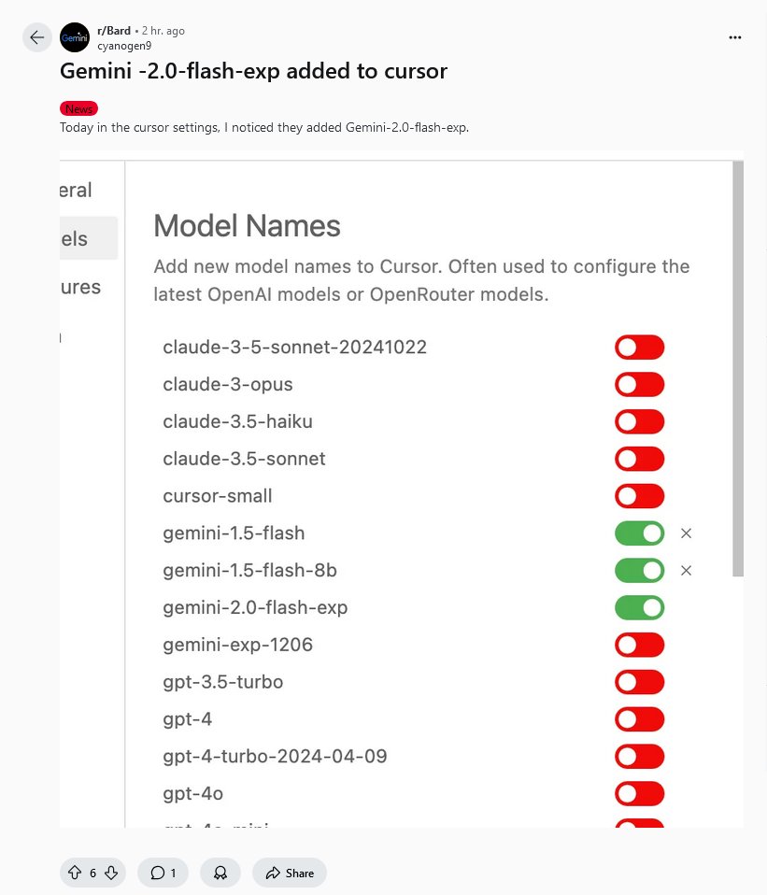Viewport: 767px width, 895px height.
Task: Click the 'gpt-3.5-turbo' model label
Action: (x=222, y=682)
